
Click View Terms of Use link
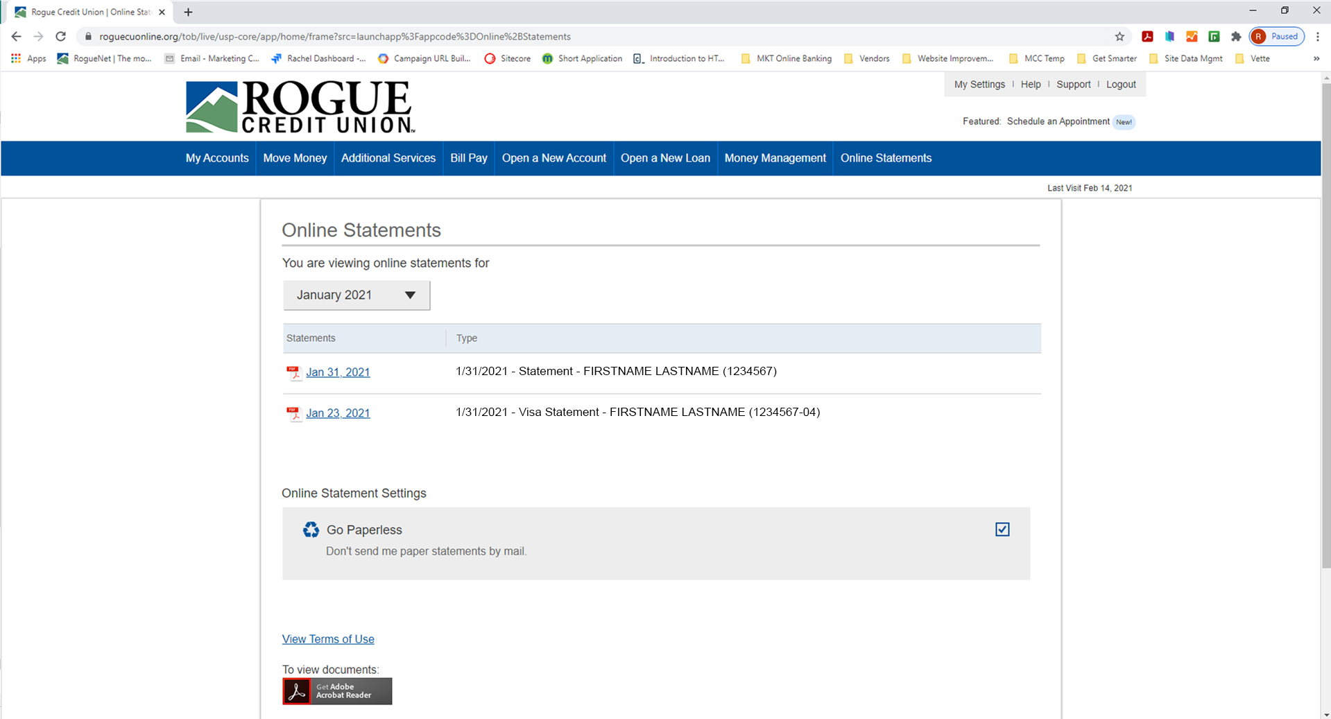tap(328, 639)
